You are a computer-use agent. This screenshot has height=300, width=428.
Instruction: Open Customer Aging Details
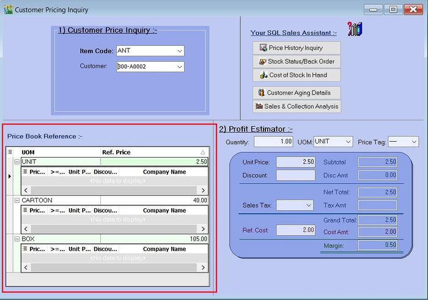click(296, 93)
